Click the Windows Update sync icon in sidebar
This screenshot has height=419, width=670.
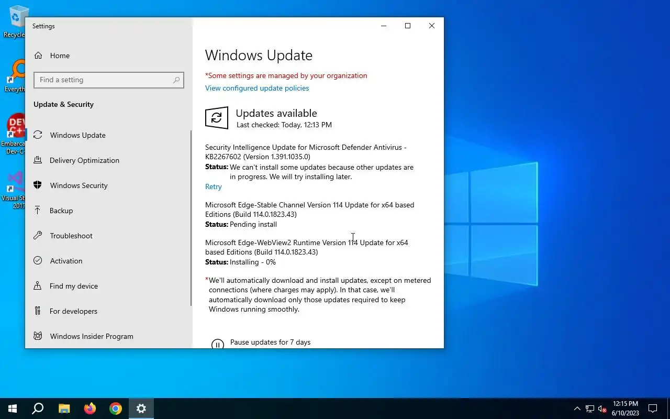(x=38, y=135)
